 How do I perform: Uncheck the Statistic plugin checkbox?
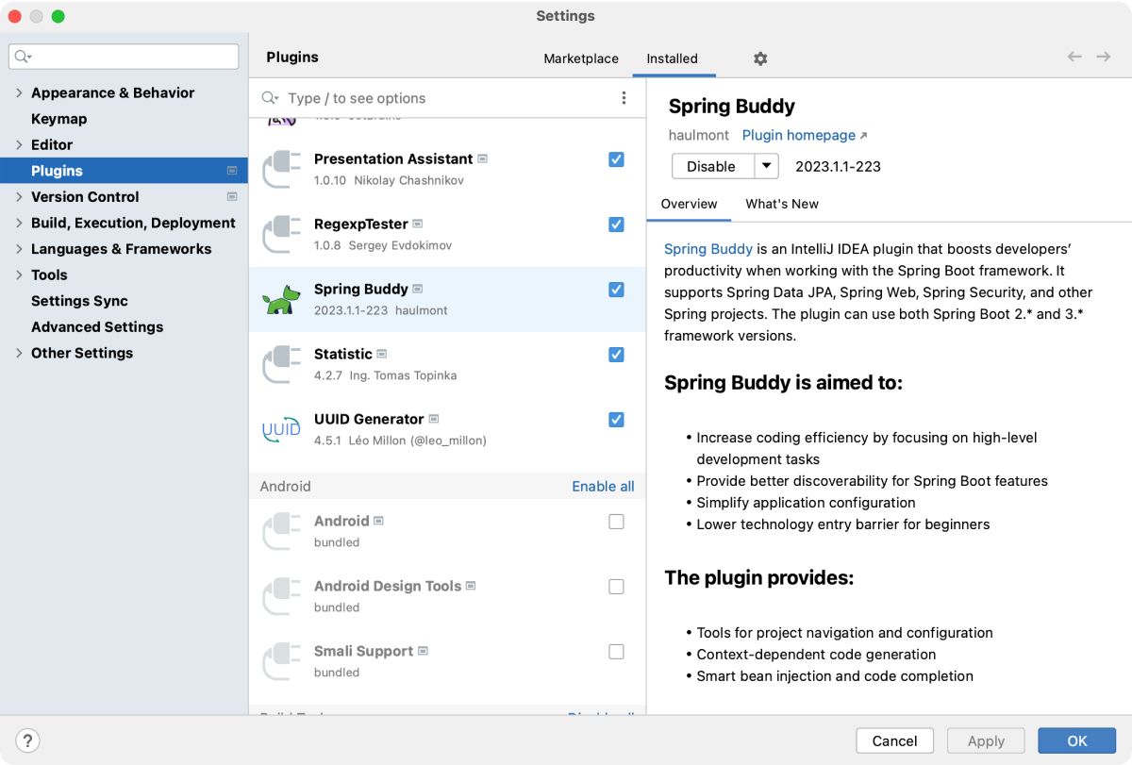[x=616, y=355]
